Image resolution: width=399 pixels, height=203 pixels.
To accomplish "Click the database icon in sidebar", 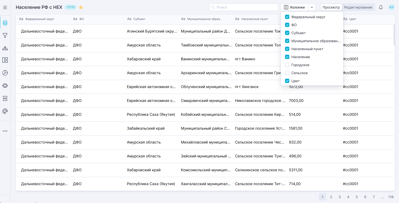I will (x=5, y=23).
